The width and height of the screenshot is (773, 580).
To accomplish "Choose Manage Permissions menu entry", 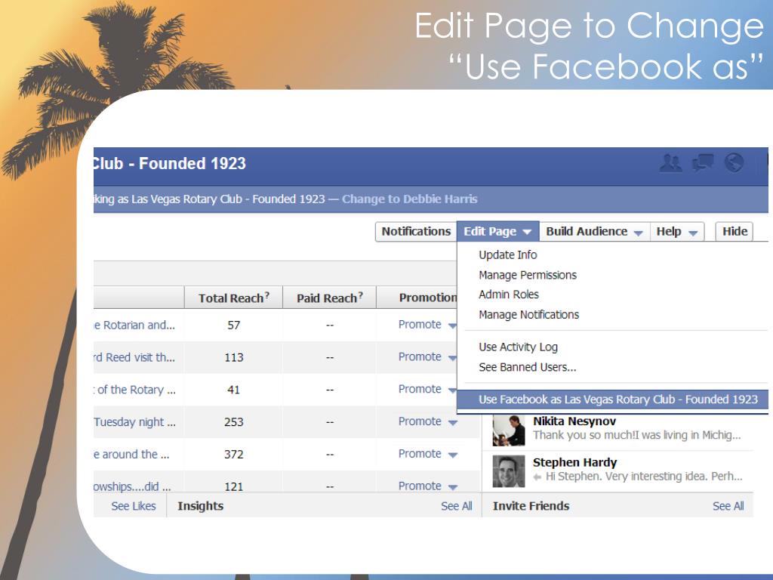I will 528,275.
